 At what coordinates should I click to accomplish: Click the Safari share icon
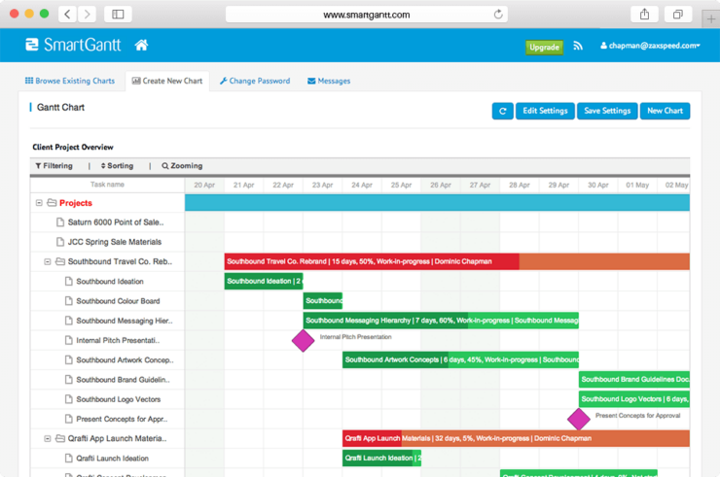click(x=644, y=15)
